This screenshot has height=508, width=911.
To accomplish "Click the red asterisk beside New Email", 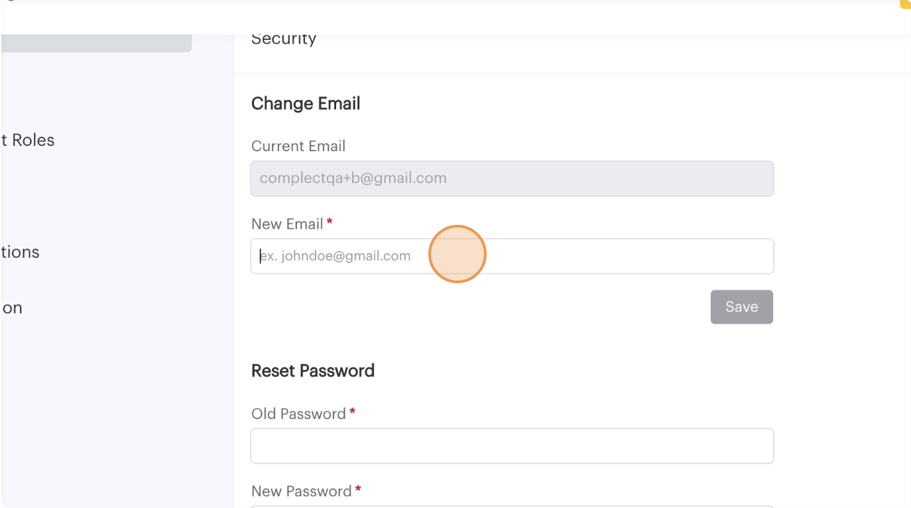I will 330,223.
